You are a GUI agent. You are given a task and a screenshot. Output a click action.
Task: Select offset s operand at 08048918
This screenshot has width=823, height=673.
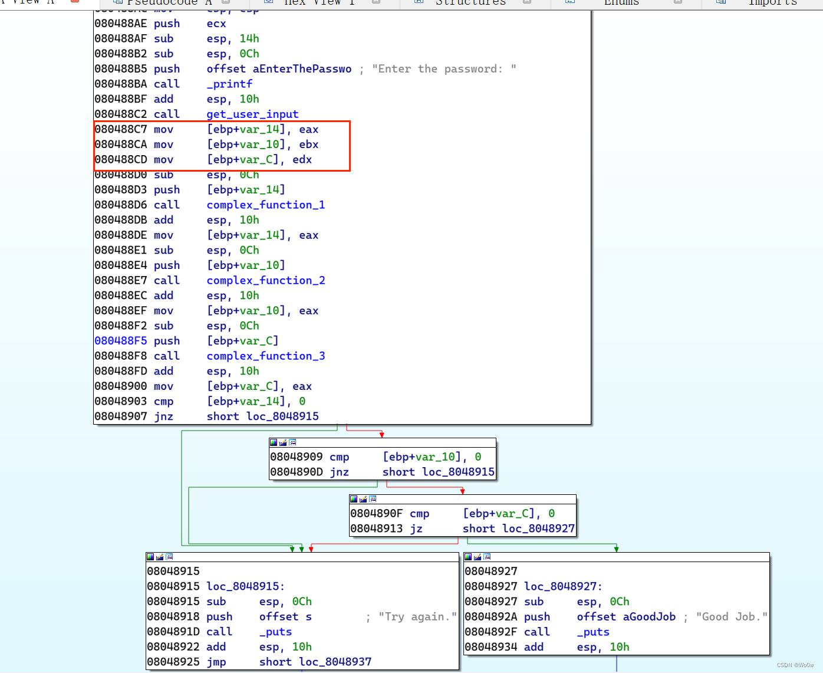[285, 617]
